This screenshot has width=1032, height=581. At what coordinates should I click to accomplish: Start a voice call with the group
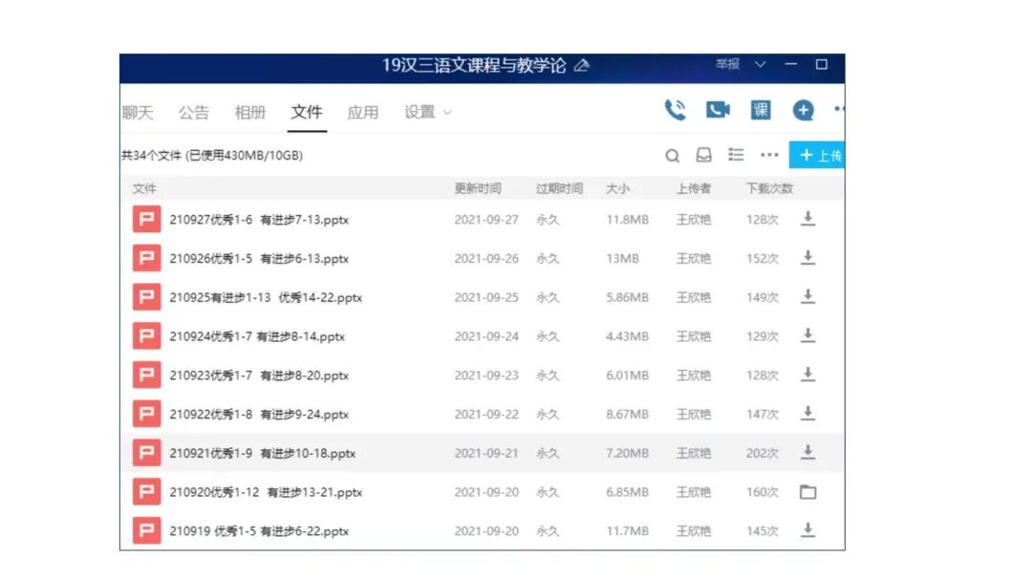point(677,109)
